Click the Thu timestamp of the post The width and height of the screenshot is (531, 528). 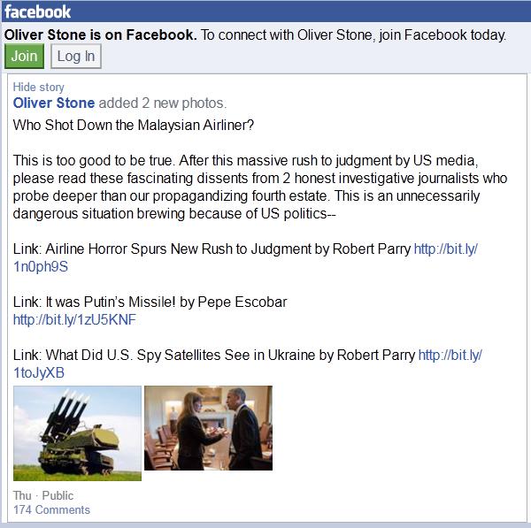pyautogui.click(x=22, y=495)
